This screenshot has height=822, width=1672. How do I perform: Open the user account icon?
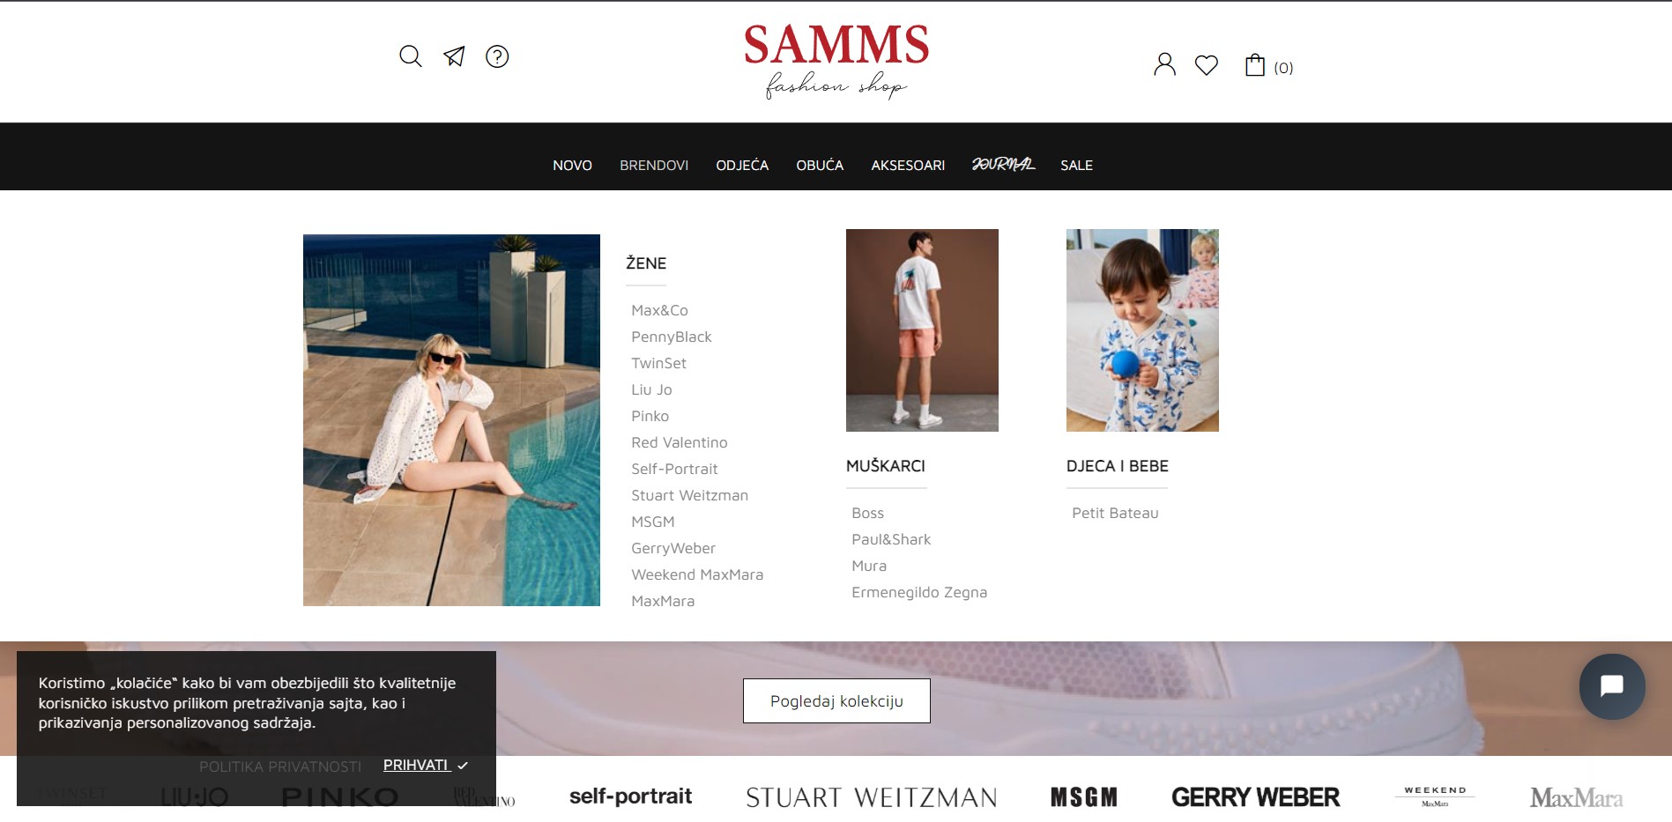pos(1164,64)
